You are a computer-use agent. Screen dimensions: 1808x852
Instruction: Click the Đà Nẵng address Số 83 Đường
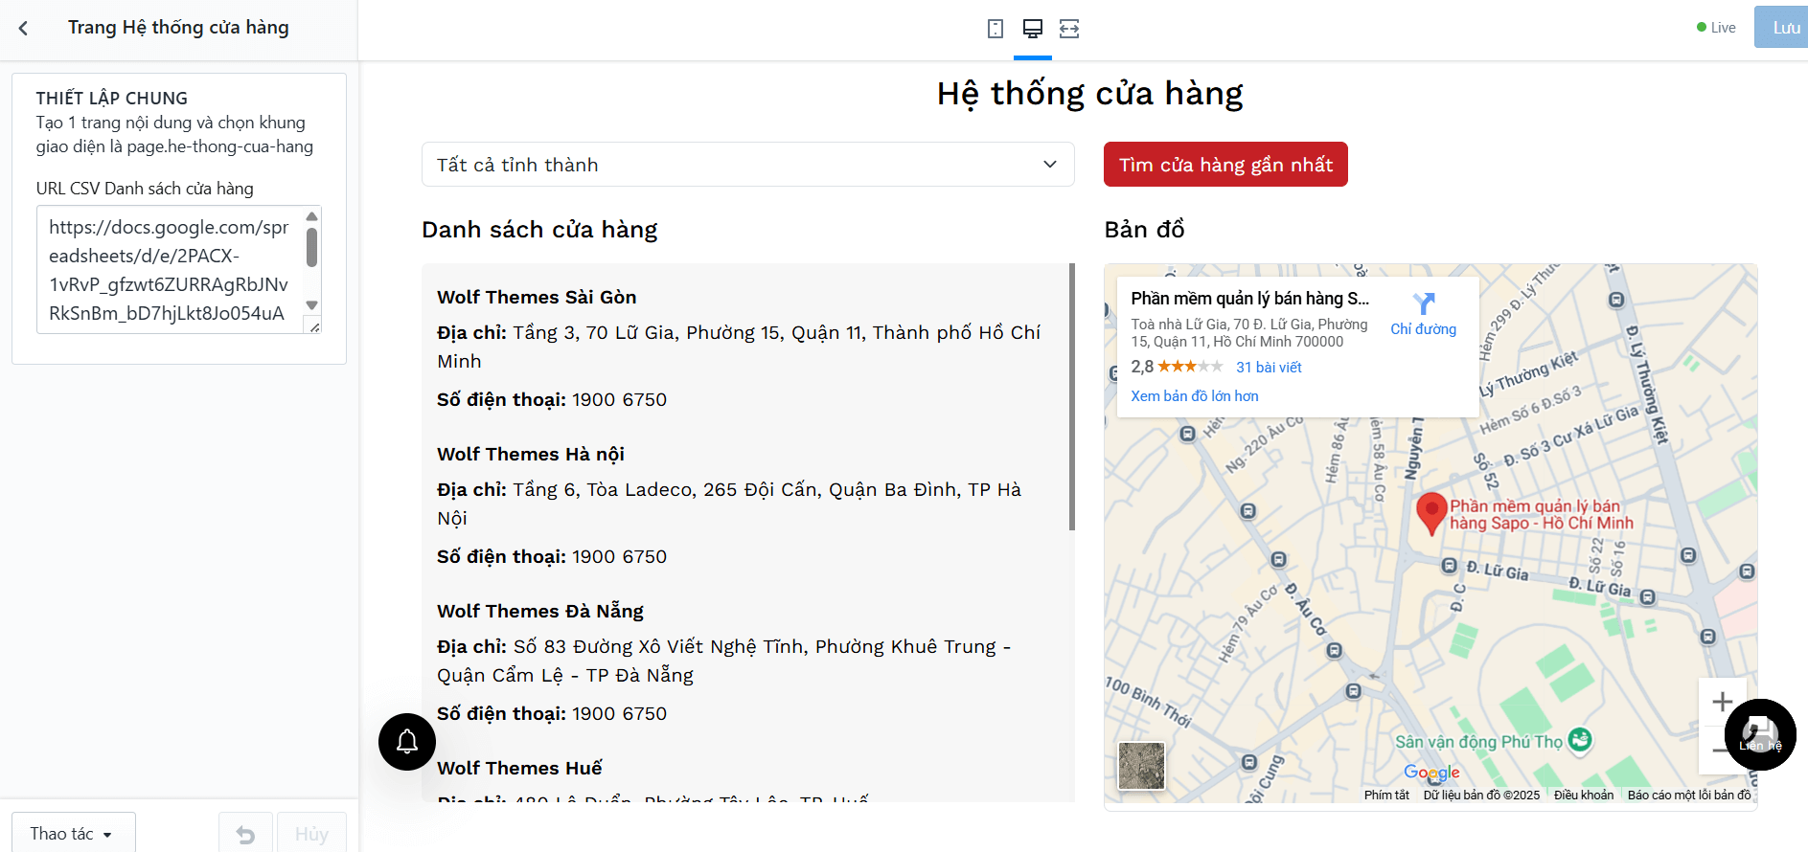(724, 661)
